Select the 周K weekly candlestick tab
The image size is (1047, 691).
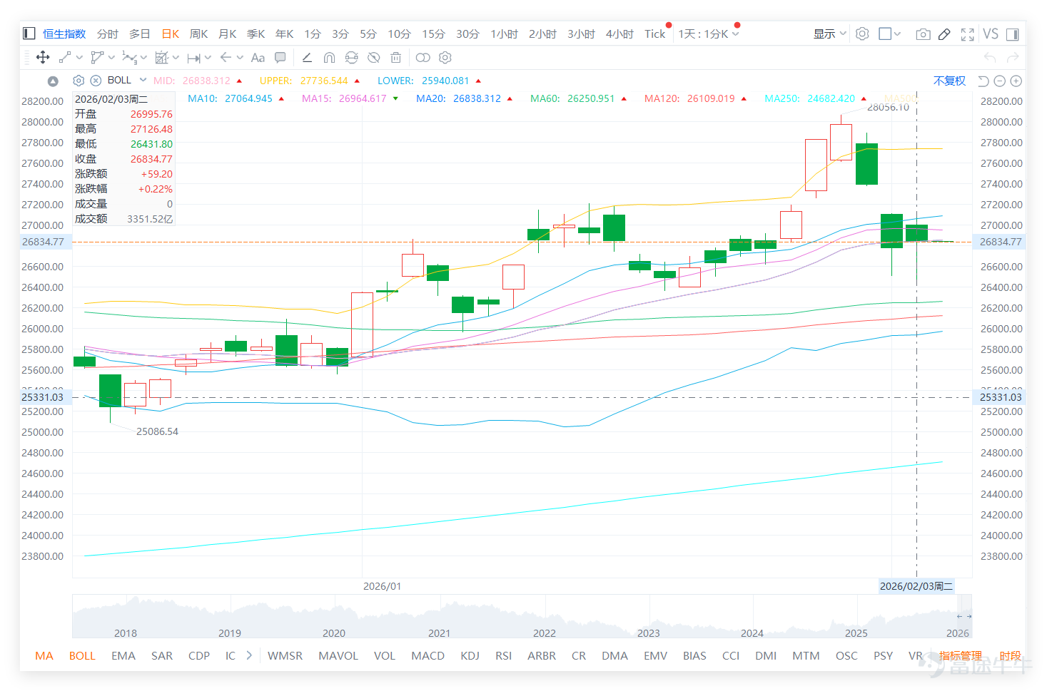click(199, 34)
